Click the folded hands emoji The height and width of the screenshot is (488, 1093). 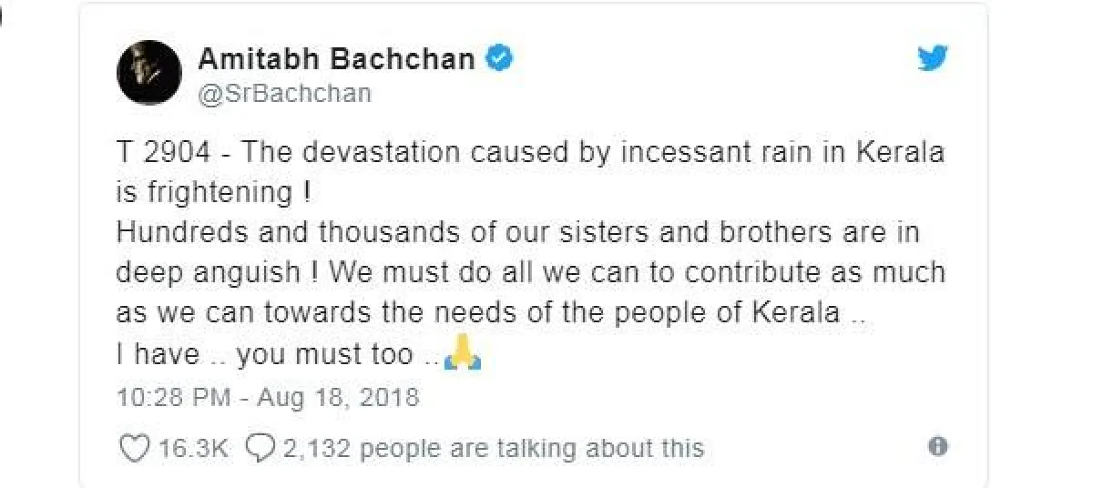pyautogui.click(x=462, y=355)
